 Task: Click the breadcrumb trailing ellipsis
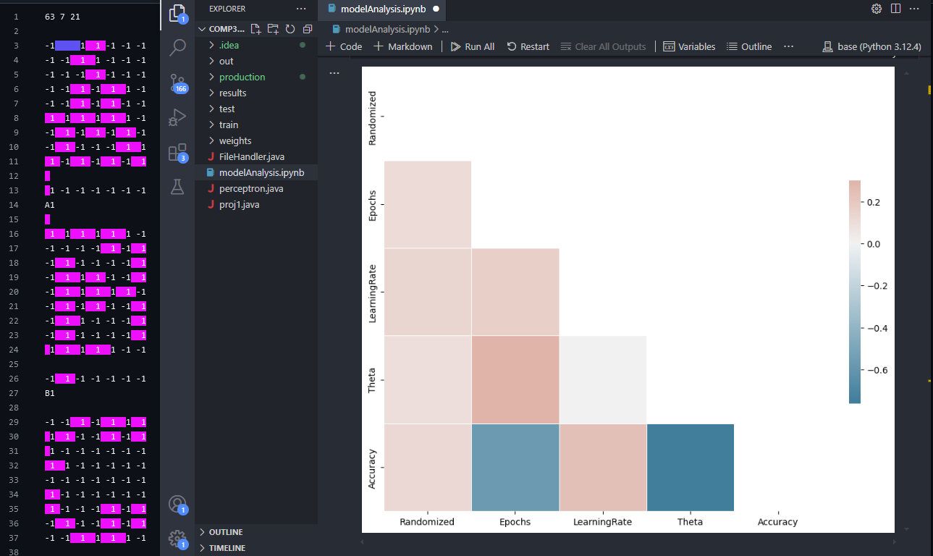point(444,30)
